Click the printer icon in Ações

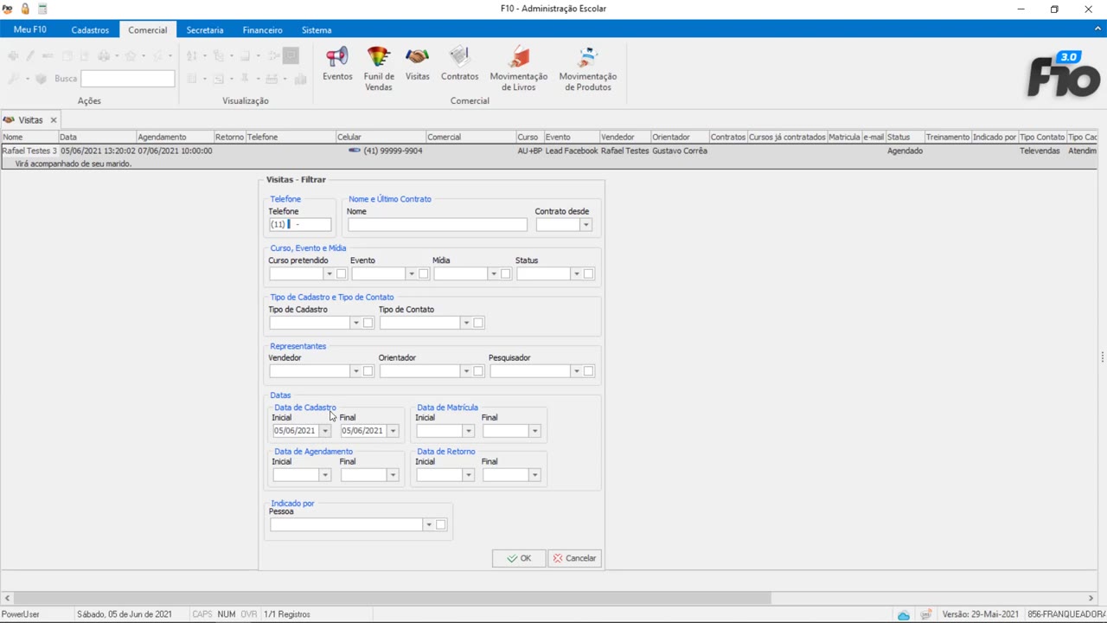click(x=104, y=56)
